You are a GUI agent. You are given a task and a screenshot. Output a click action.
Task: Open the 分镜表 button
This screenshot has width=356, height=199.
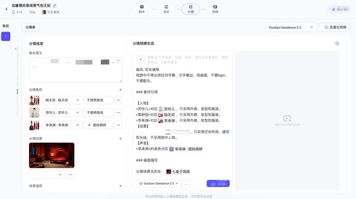tap(30, 27)
